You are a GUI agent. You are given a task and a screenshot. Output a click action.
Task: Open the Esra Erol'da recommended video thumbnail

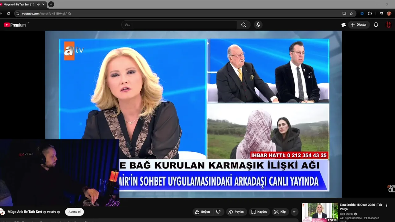pos(320,212)
